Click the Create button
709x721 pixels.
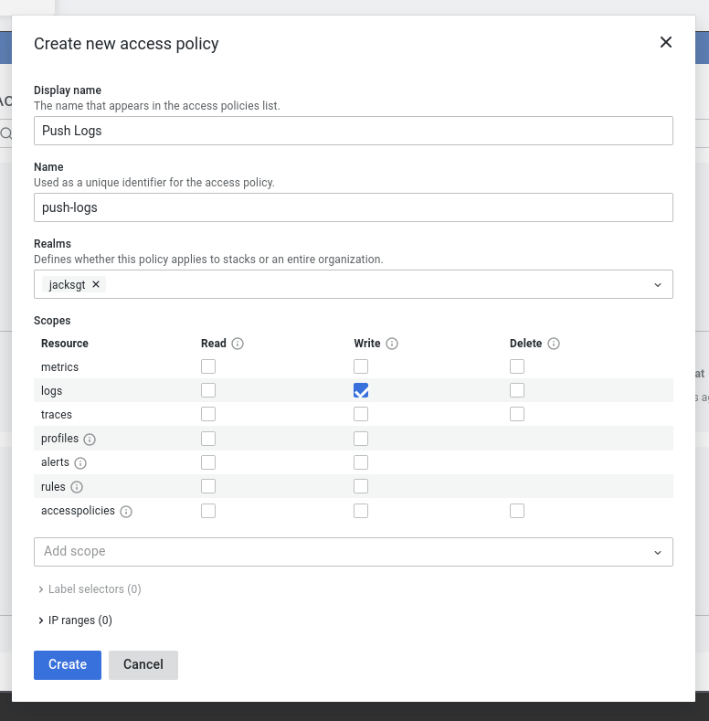(x=68, y=664)
